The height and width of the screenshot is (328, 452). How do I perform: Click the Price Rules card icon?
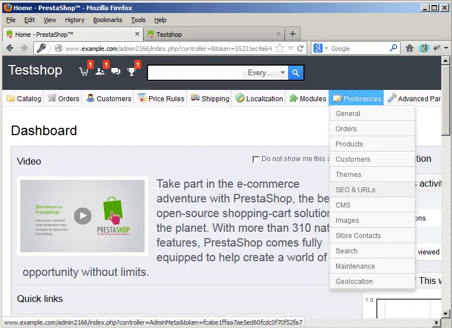tap(142, 98)
